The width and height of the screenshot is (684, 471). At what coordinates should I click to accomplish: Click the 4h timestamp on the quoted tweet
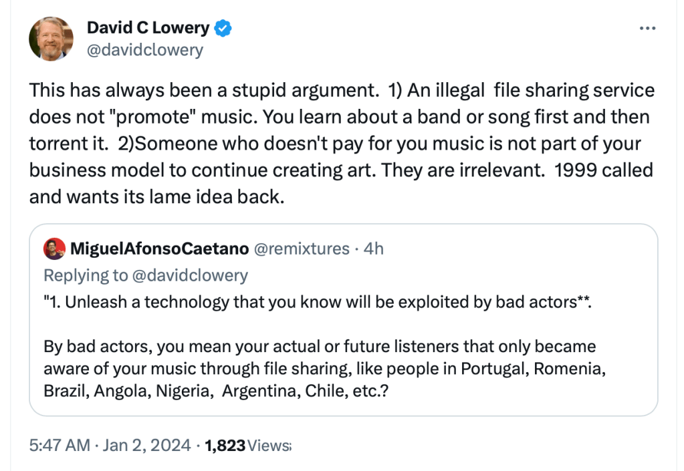click(373, 249)
